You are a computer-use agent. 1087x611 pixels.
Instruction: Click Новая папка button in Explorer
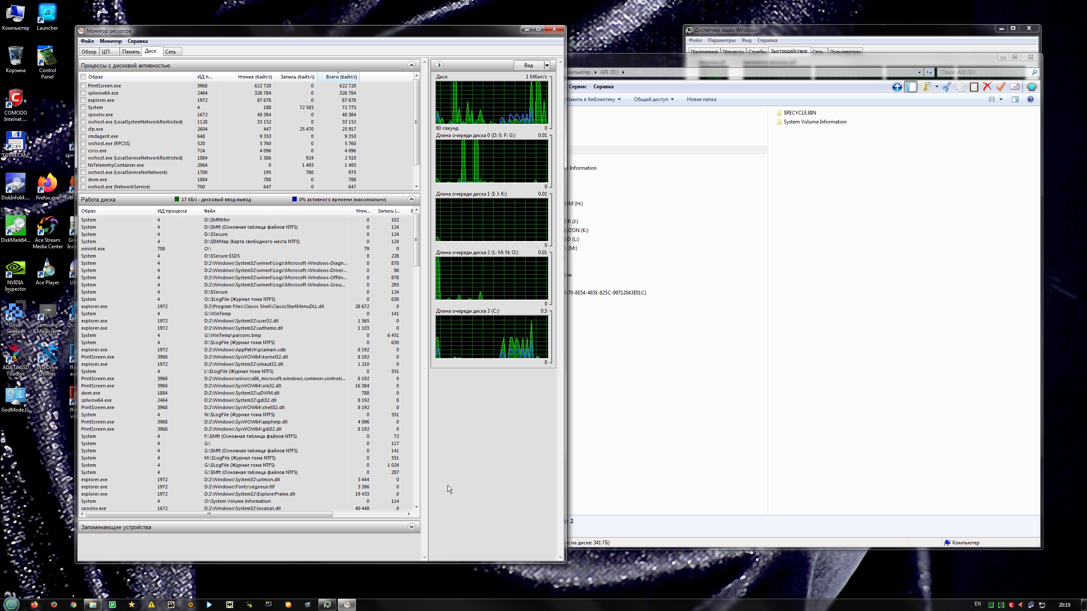point(701,99)
